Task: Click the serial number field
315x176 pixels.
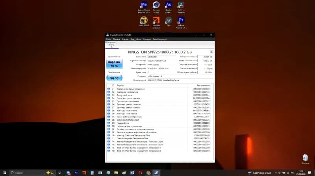Action: pyautogui.click(x=161, y=60)
